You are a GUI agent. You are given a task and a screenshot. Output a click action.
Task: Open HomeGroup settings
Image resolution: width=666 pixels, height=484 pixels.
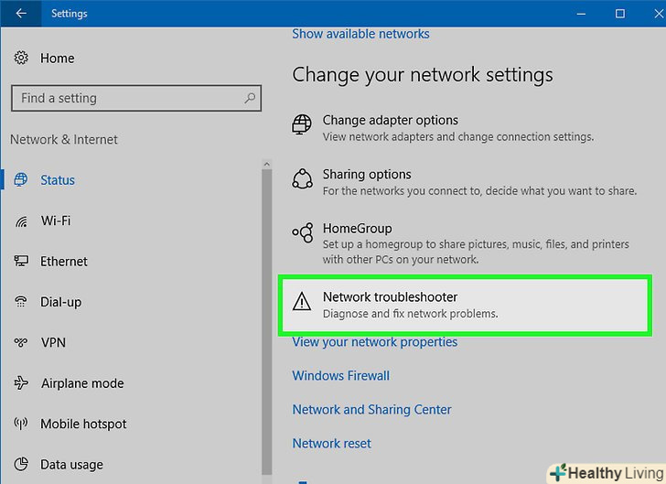357,229
